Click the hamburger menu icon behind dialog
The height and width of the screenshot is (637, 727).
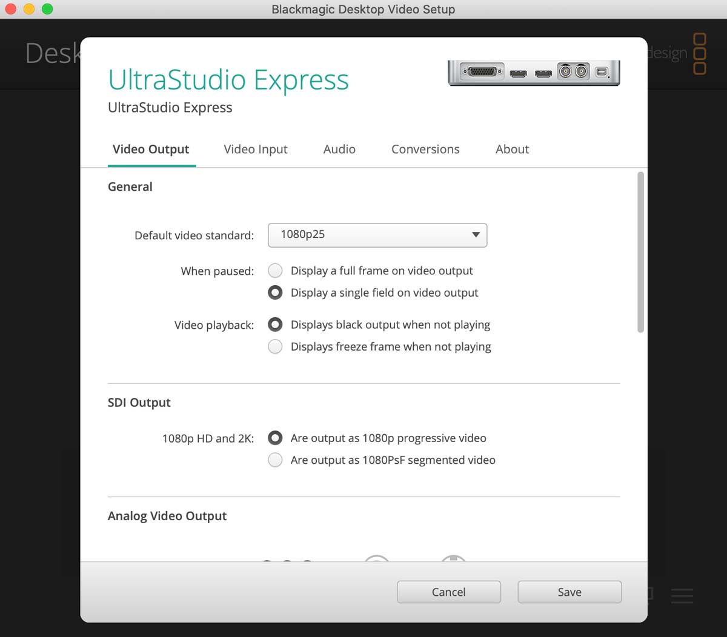pos(682,596)
